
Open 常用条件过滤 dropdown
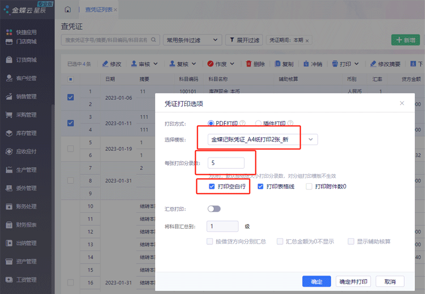click(x=192, y=40)
